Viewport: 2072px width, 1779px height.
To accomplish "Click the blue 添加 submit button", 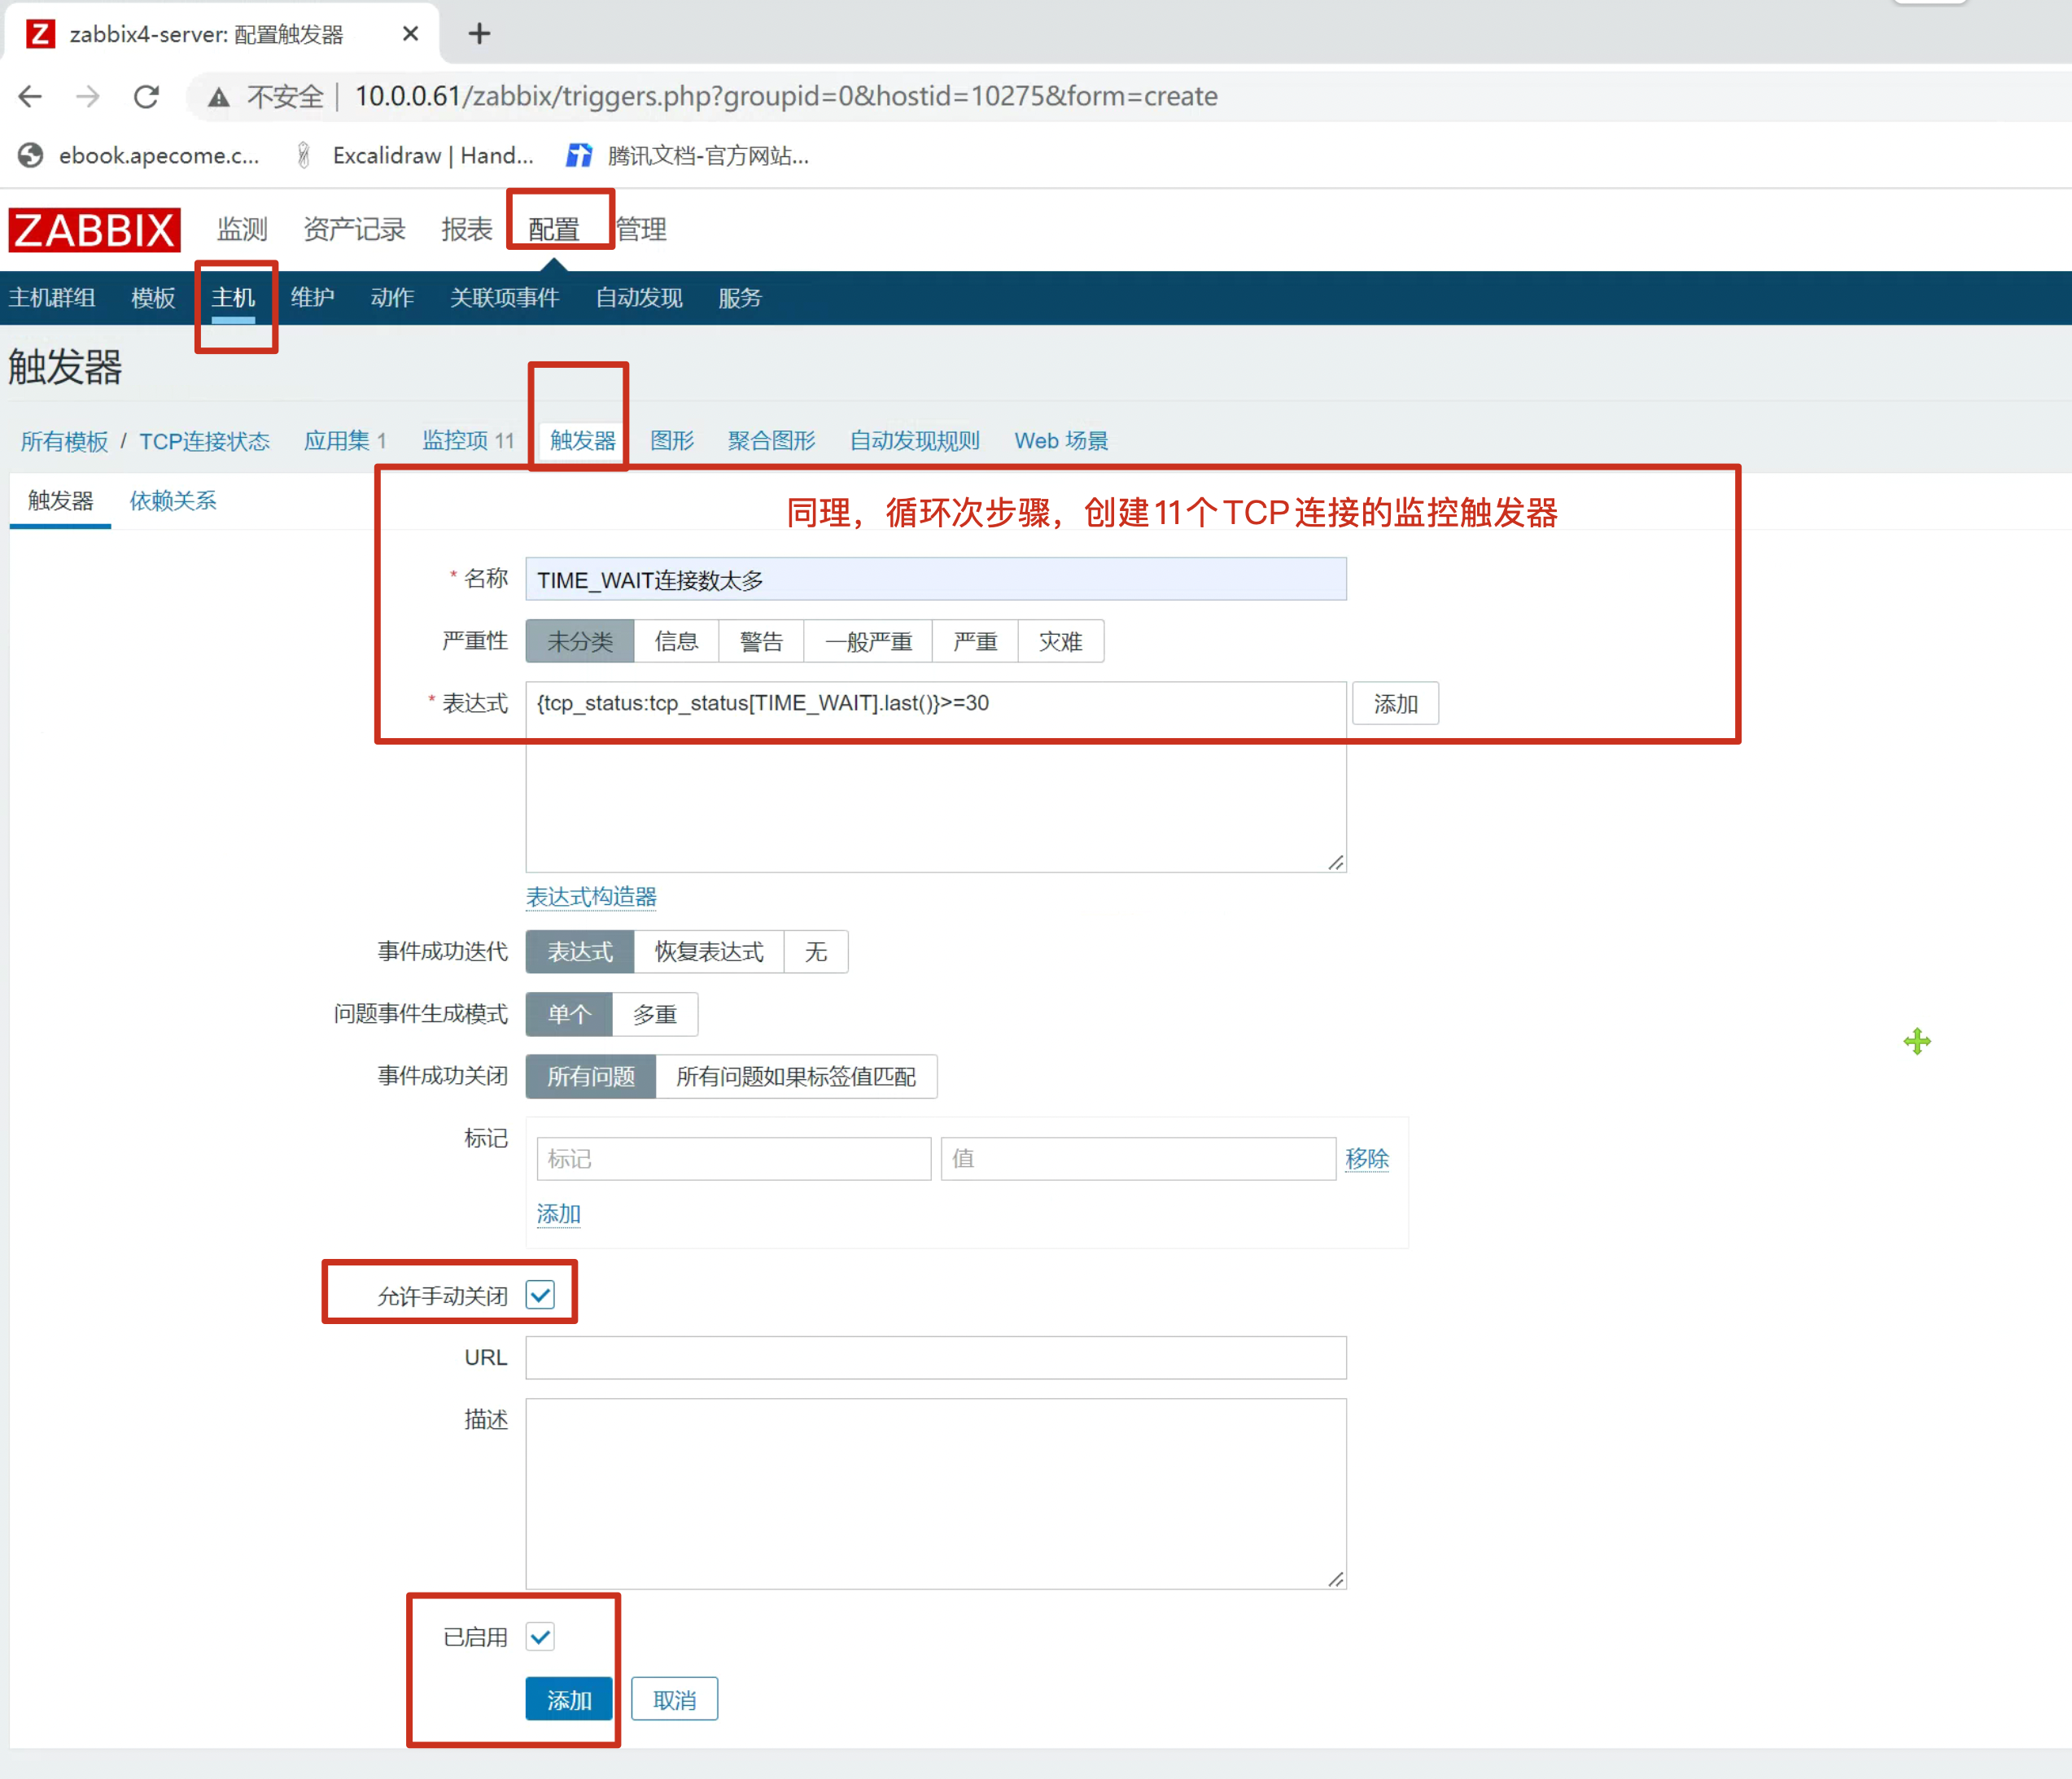I will pyautogui.click(x=568, y=1700).
